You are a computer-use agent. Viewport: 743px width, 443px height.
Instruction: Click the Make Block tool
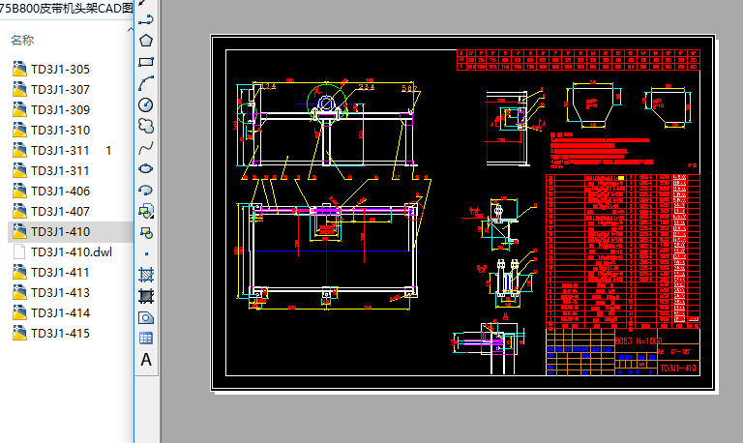point(146,233)
